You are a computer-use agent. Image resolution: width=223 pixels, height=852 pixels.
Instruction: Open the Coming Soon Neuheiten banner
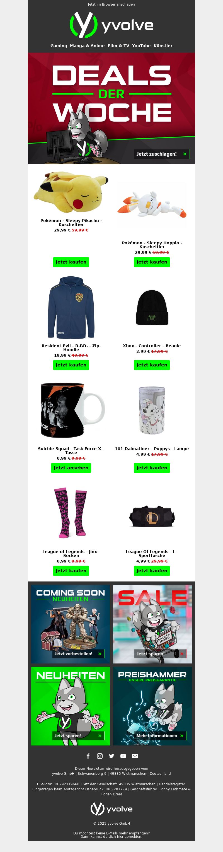(70, 624)
